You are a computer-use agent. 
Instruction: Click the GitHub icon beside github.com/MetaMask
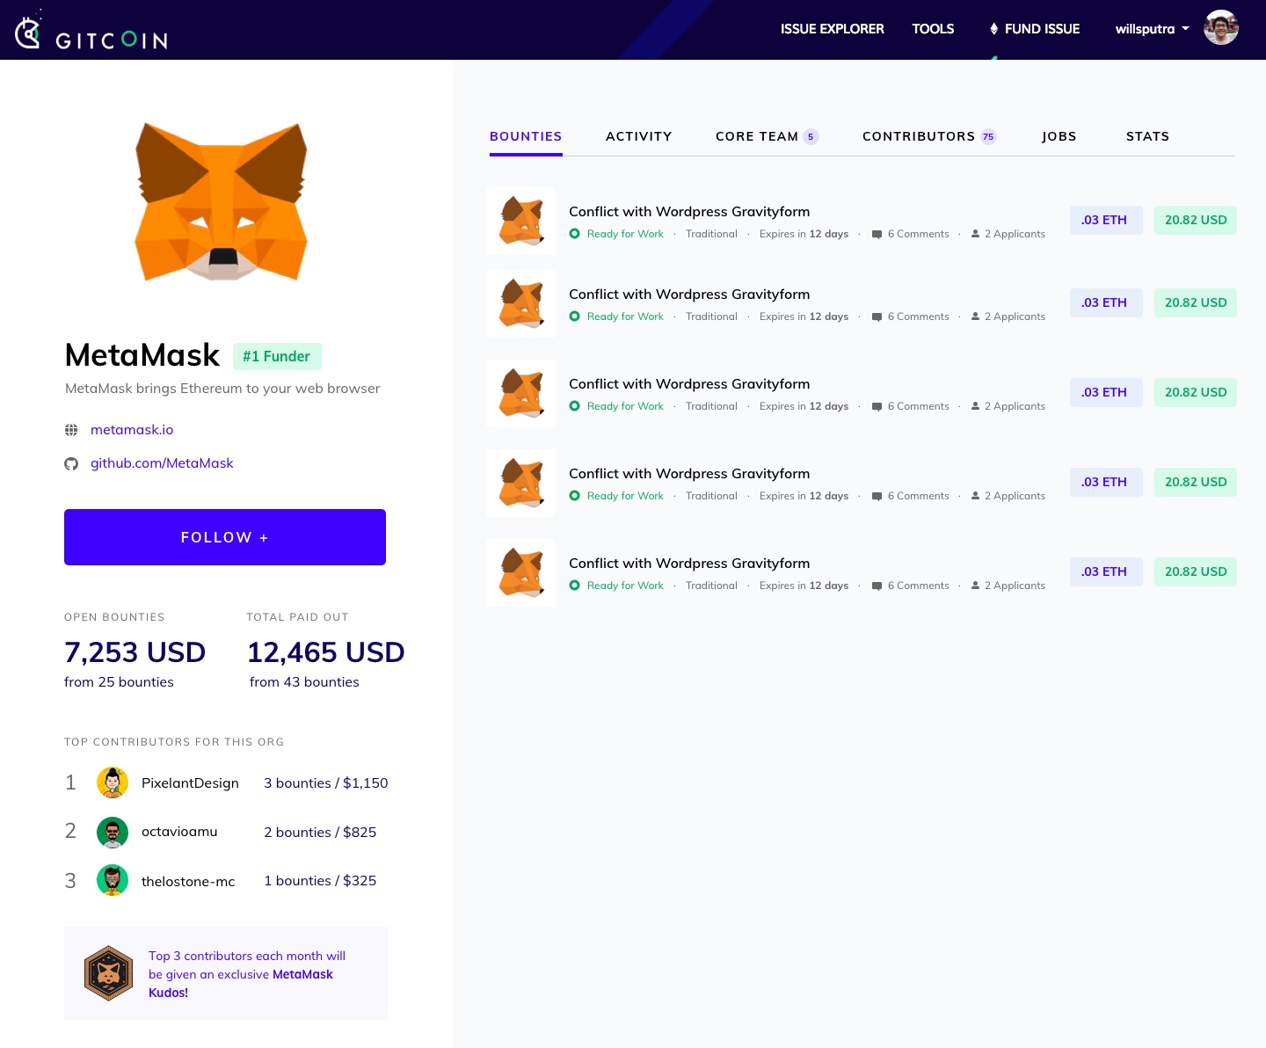(71, 463)
